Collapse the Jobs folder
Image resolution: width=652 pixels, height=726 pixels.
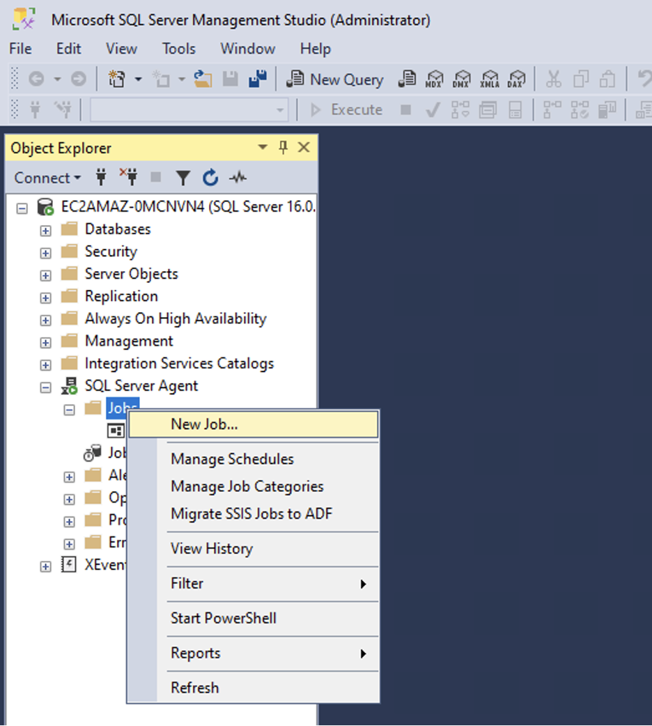click(x=69, y=410)
